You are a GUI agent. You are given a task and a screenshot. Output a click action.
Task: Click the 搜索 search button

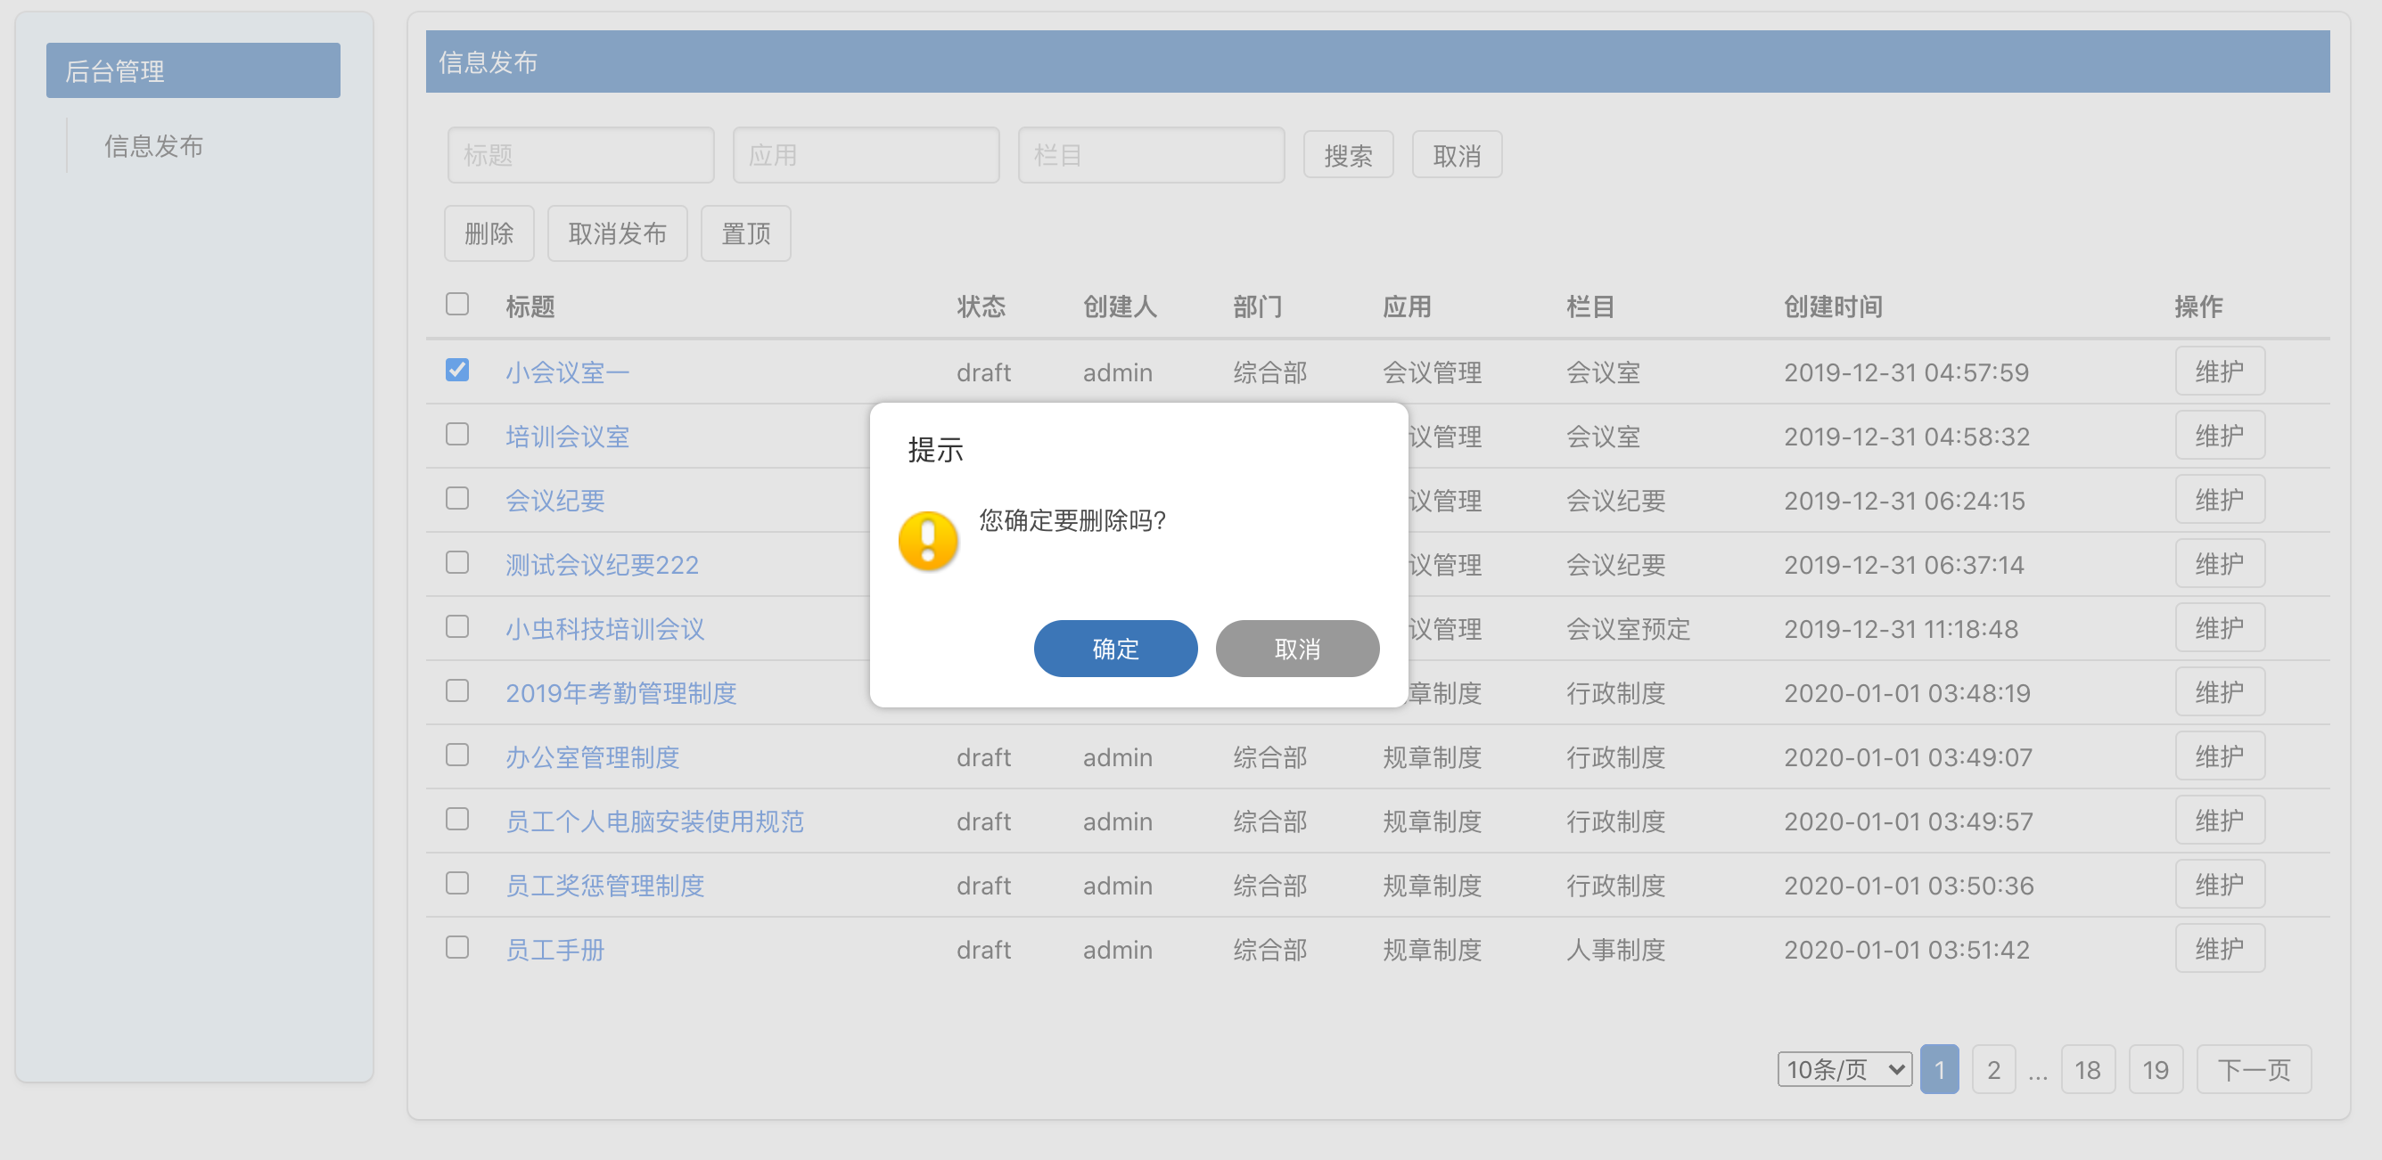1347,155
